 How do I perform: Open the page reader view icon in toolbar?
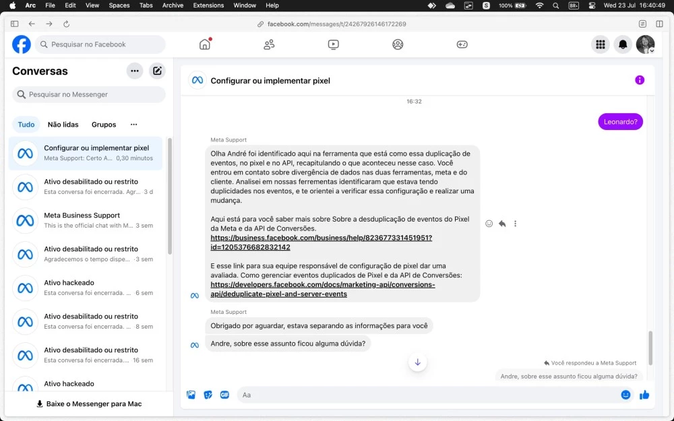click(642, 24)
